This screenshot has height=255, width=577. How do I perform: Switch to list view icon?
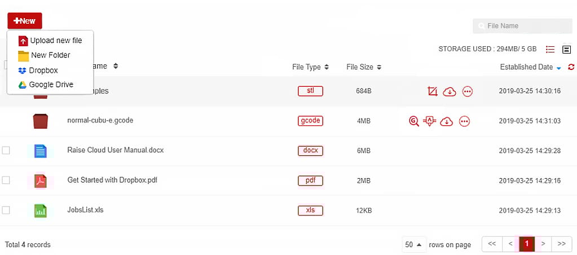[550, 49]
